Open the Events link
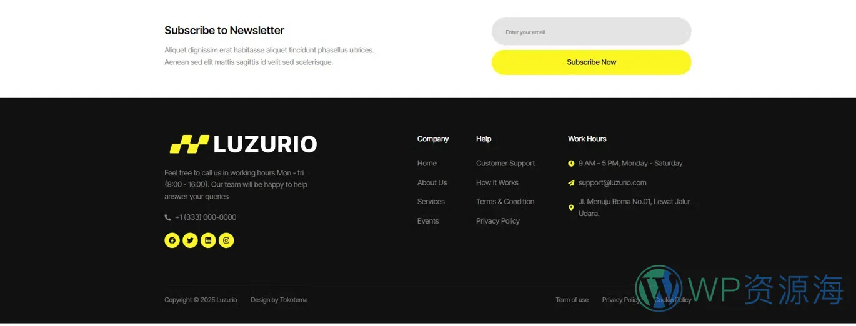 pyautogui.click(x=428, y=221)
